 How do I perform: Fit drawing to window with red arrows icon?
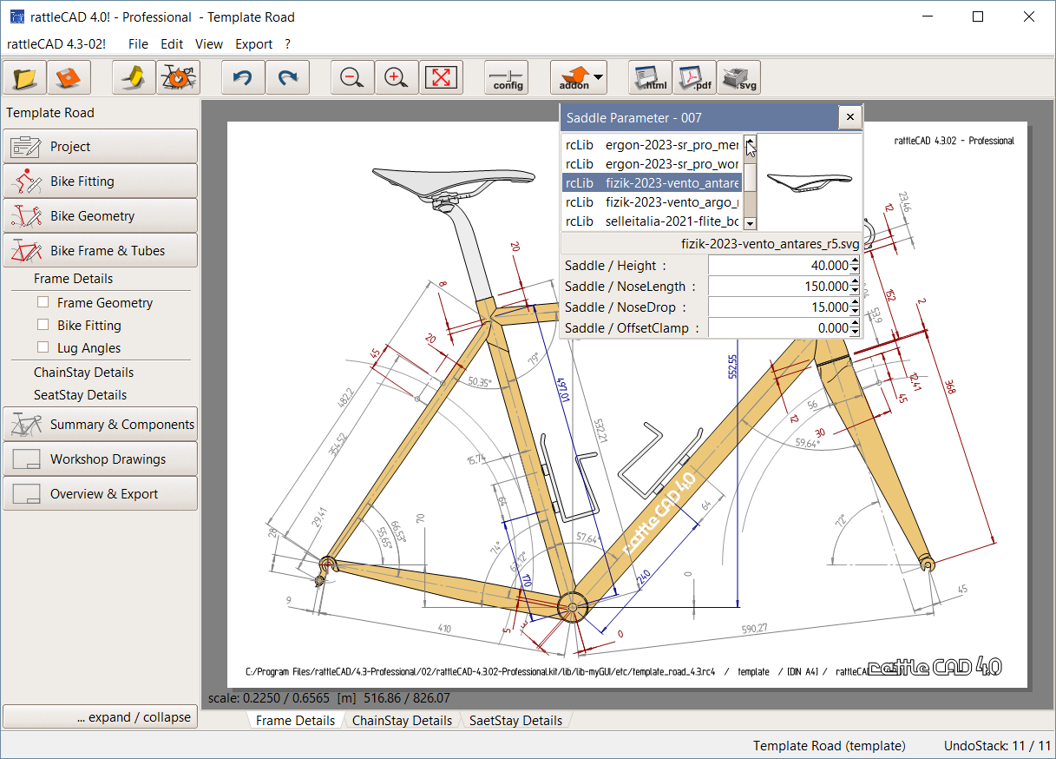coord(441,77)
